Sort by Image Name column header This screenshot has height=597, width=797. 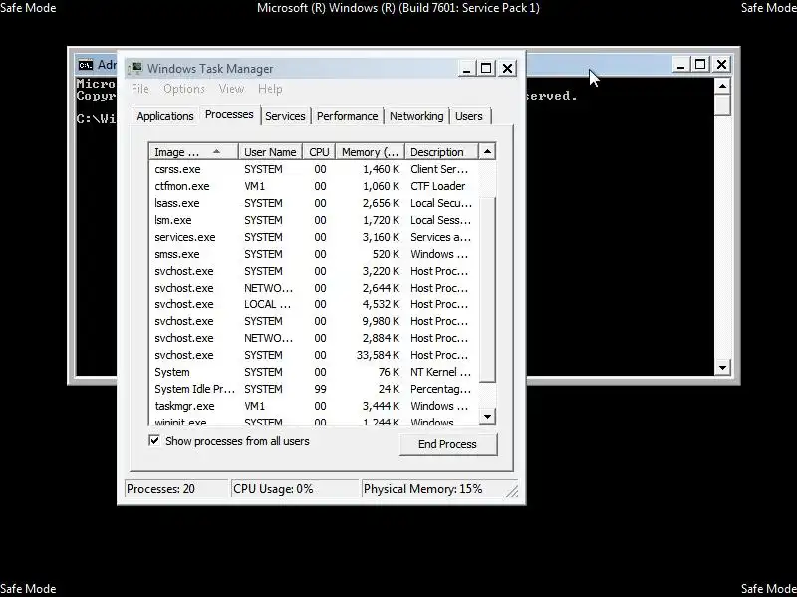pos(193,152)
